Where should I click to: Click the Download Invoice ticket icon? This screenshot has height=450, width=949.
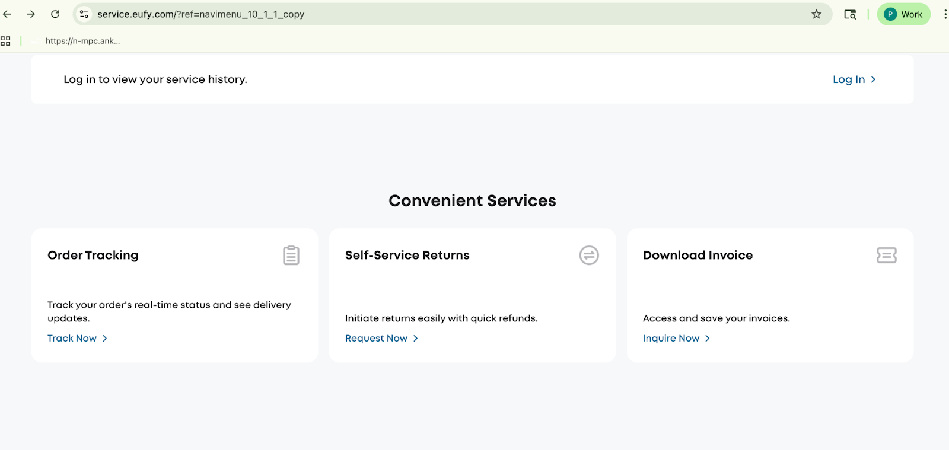coord(886,256)
